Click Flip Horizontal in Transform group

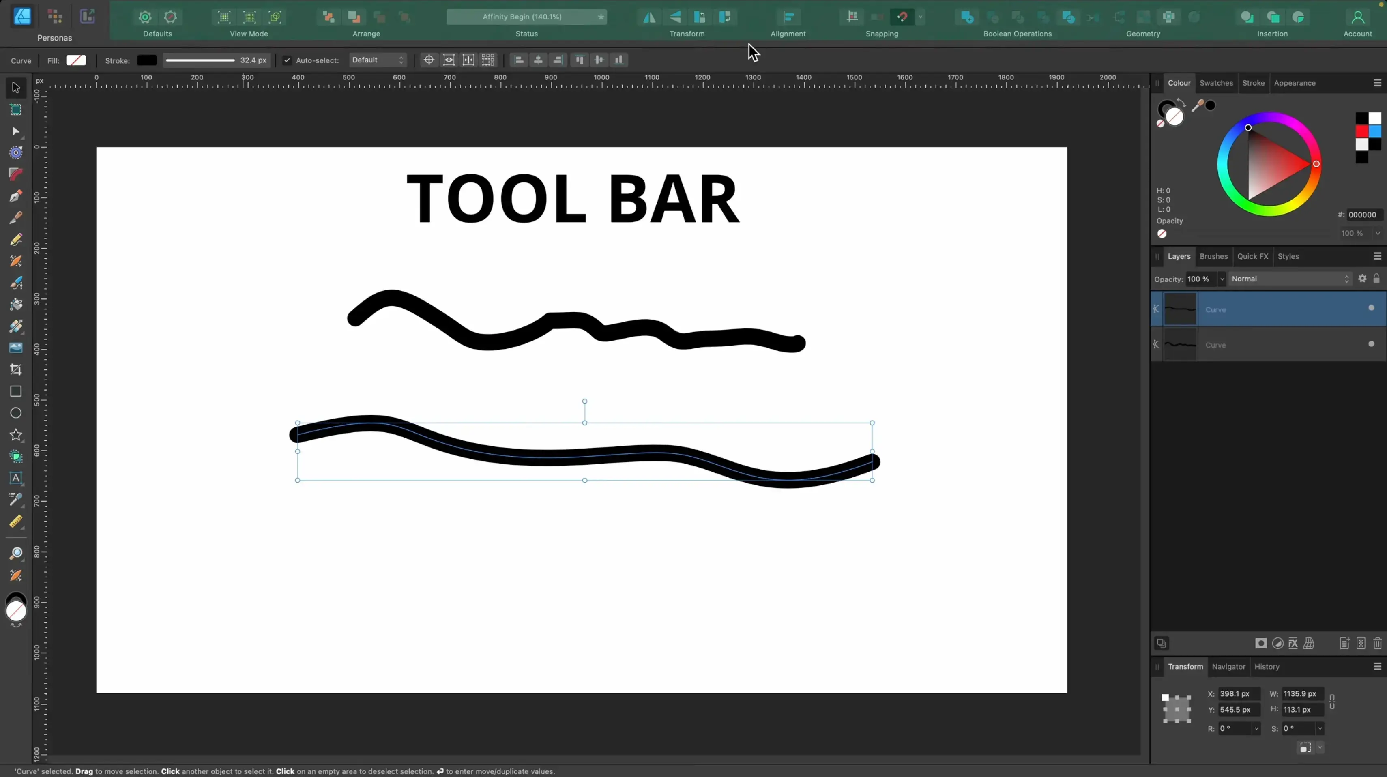[649, 17]
